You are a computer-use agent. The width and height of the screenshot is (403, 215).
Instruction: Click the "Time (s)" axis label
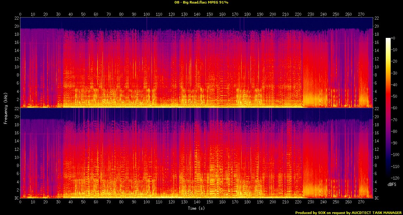(x=197, y=208)
